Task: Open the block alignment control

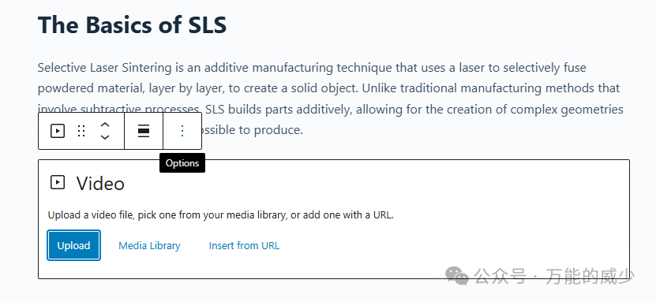Action: [x=144, y=131]
